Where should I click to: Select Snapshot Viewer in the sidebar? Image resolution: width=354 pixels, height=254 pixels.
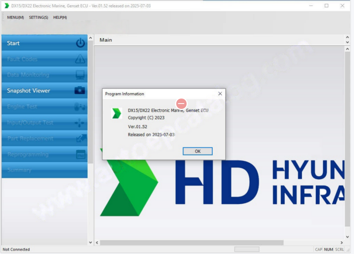[29, 91]
